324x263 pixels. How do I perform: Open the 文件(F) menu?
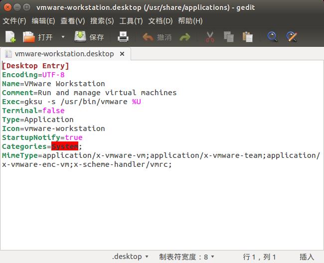[14, 21]
